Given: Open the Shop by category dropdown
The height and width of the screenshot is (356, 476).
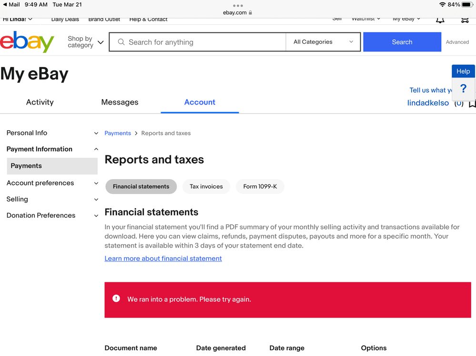Looking at the screenshot, I should pos(85,42).
